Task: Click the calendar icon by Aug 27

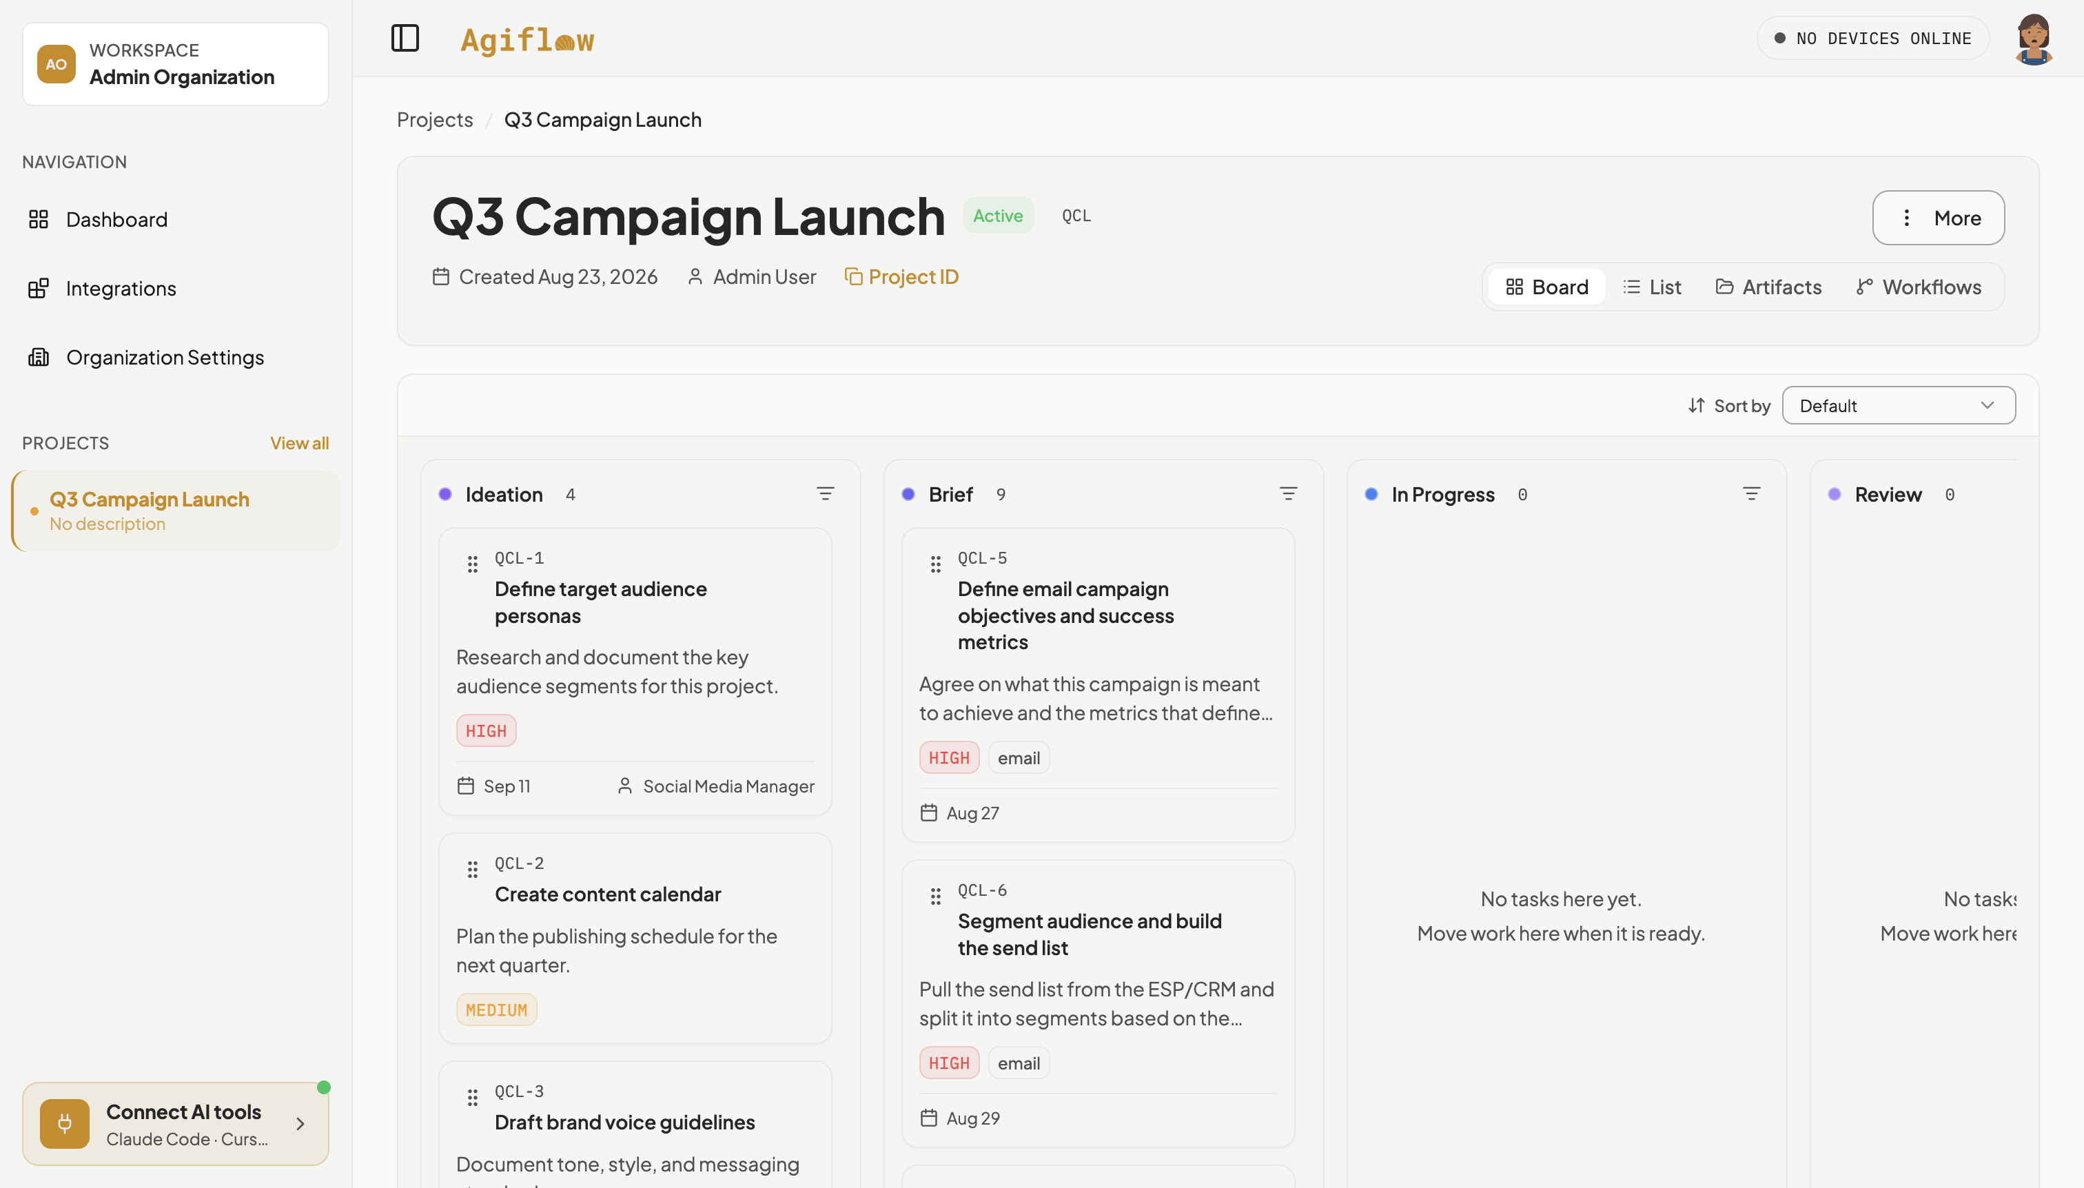Action: [928, 812]
